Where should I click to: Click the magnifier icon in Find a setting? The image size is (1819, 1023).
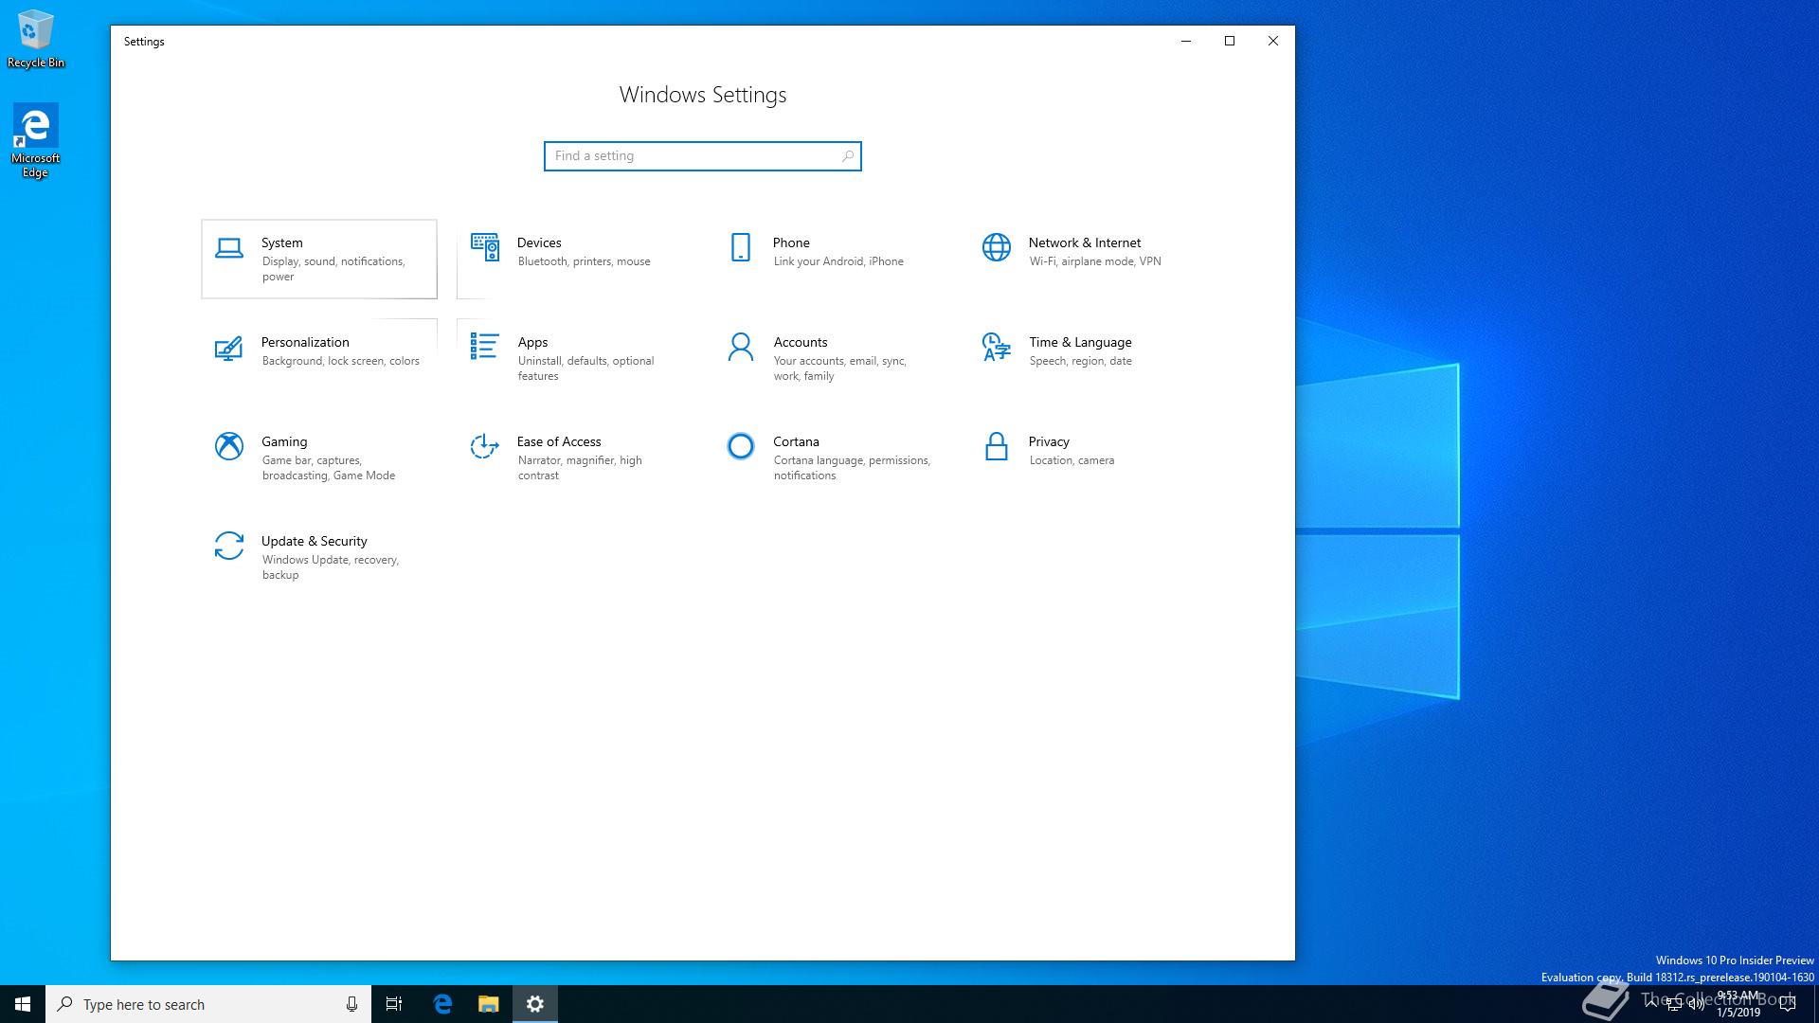[x=847, y=156]
